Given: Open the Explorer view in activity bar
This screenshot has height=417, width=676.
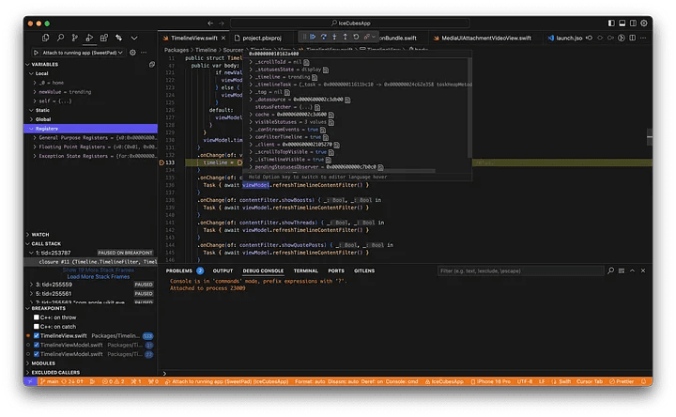Looking at the screenshot, I should pyautogui.click(x=45, y=38).
